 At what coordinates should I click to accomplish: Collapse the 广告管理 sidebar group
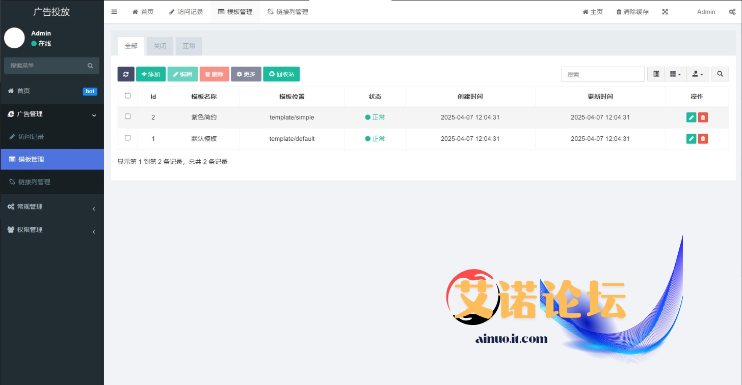[x=52, y=114]
